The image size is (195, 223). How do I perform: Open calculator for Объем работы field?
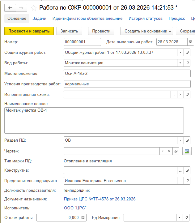pyautogui.click(x=83, y=218)
